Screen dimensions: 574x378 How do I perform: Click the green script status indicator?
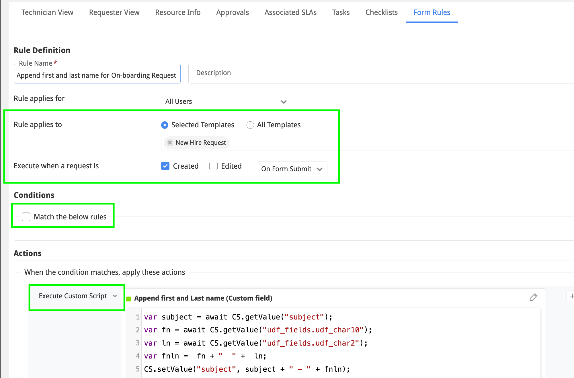129,299
